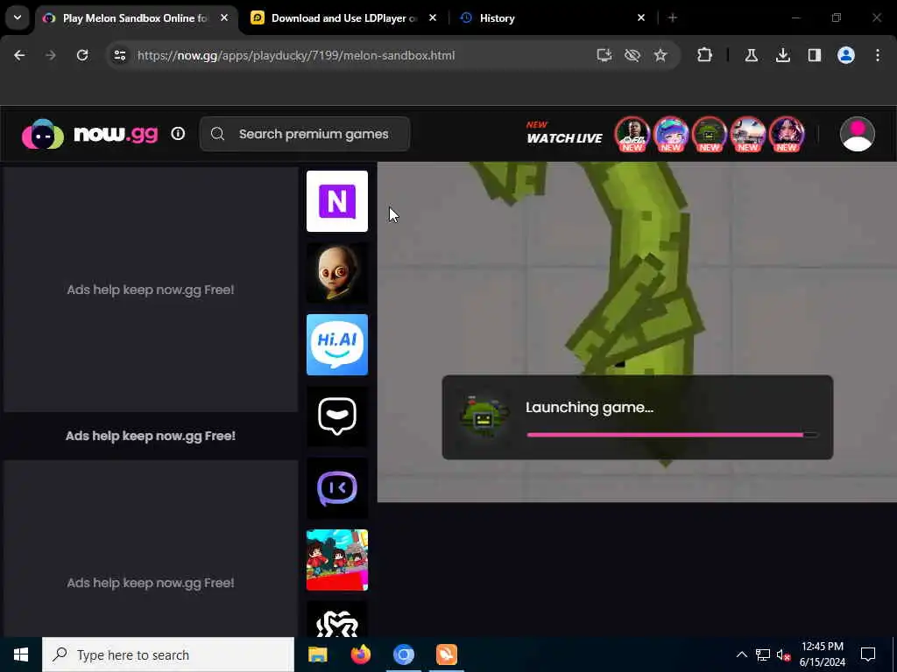The image size is (897, 672).
Task: Open the network status tray icon
Action: tap(763, 654)
